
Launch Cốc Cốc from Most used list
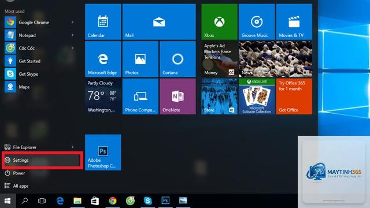click(40, 48)
